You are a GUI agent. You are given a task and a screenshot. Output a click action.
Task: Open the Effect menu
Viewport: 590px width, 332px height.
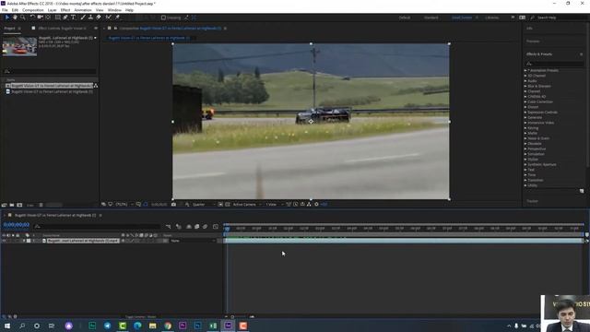pyautogui.click(x=65, y=10)
